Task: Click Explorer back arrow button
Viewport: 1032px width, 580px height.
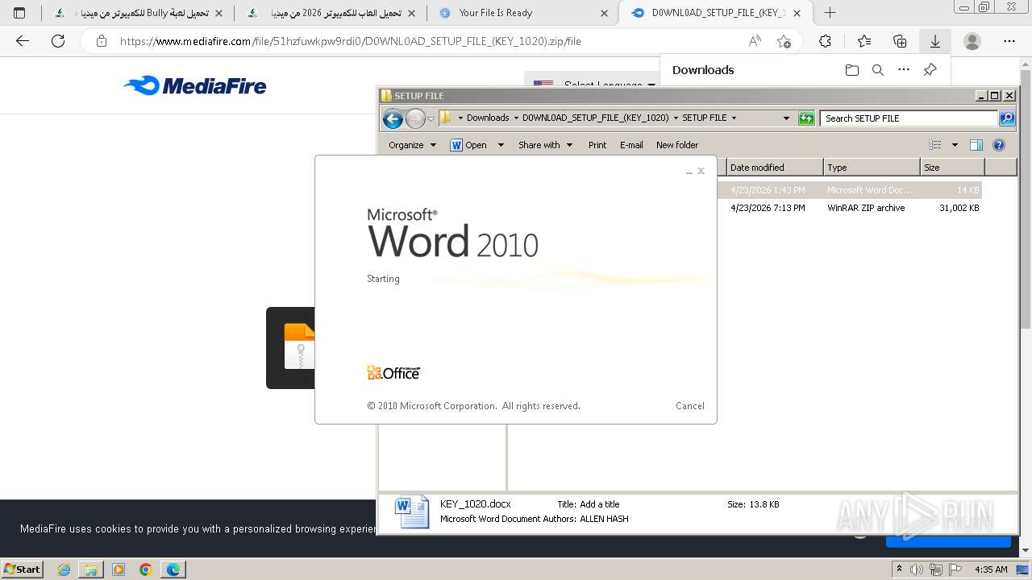Action: coord(393,118)
